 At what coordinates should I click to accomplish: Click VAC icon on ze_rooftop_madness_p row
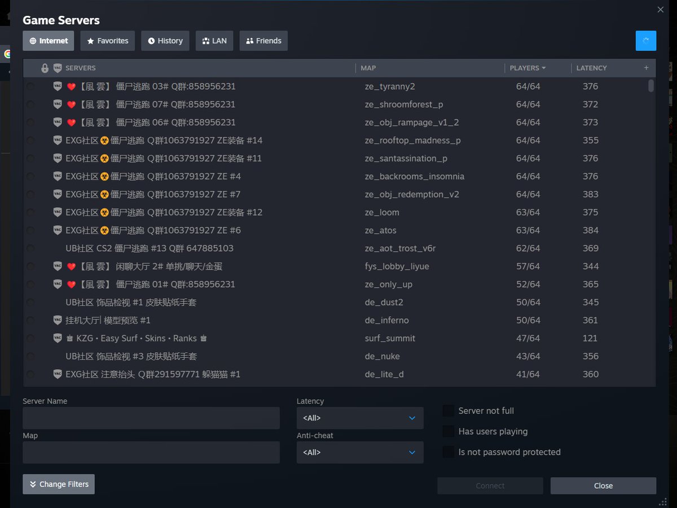pyautogui.click(x=57, y=141)
